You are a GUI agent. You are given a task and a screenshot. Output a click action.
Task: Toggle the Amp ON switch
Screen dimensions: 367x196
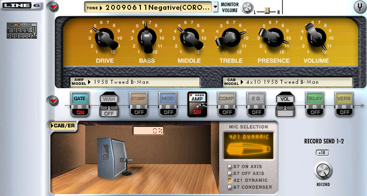197,112
